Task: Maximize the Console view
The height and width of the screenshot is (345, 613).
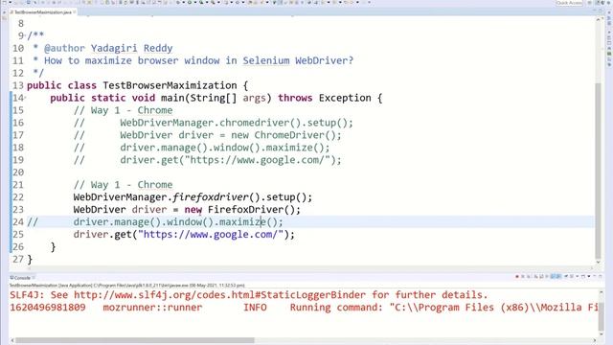Action: tap(601, 276)
